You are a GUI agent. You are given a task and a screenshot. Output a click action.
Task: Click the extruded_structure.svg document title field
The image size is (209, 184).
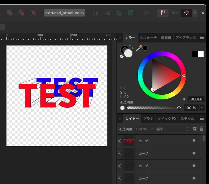coord(64,13)
